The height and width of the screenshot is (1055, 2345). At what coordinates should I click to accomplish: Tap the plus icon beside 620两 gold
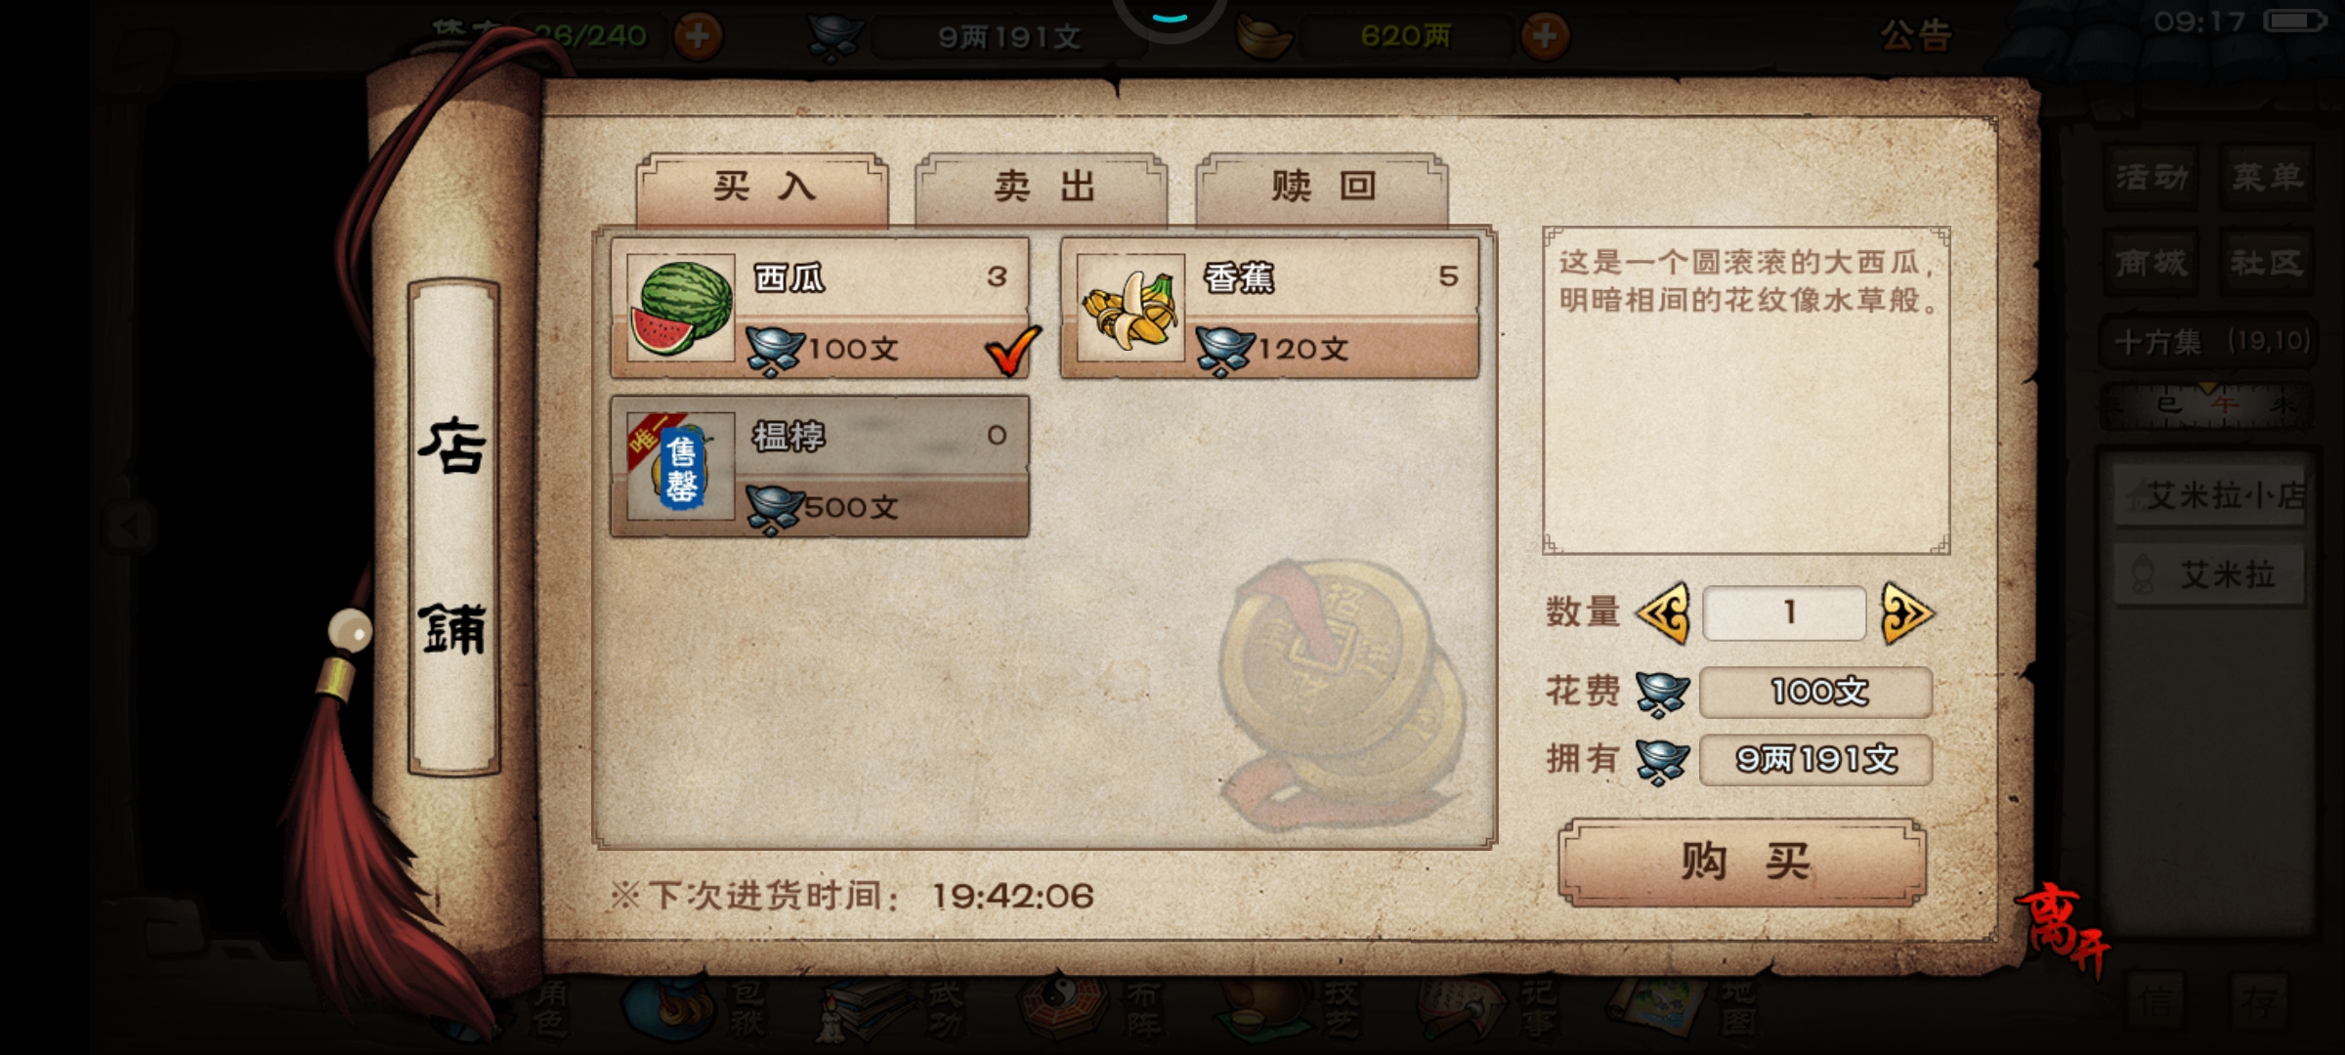pos(1545,37)
